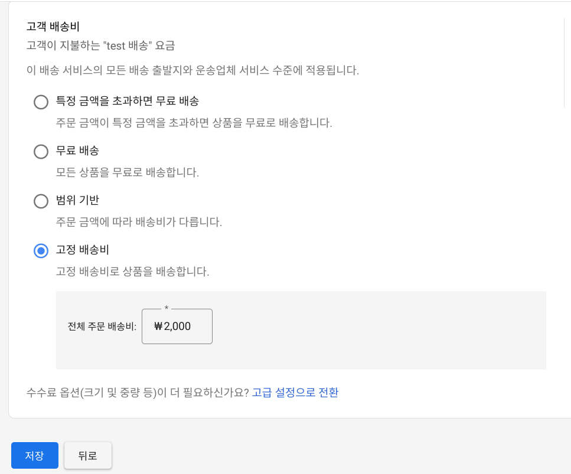Open the '고급 설정으로 전환' link
571x474 pixels.
click(x=295, y=393)
